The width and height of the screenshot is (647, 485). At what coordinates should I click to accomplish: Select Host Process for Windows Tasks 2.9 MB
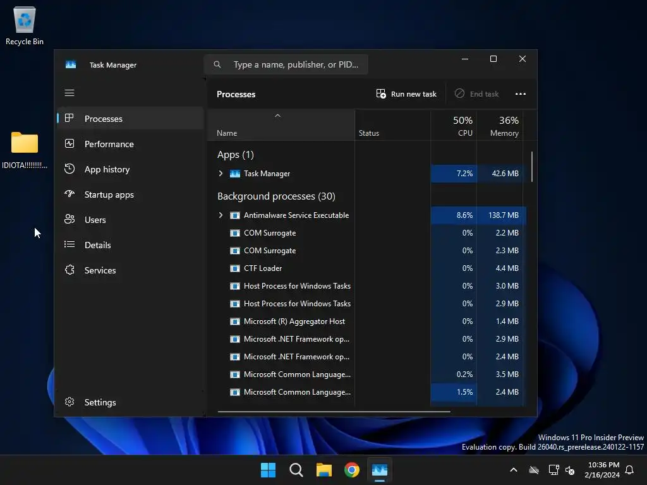[367, 304]
